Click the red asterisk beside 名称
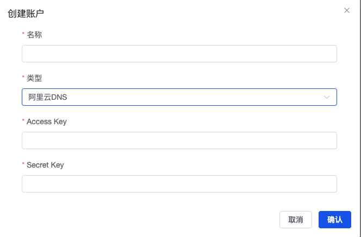The width and height of the screenshot is (361, 237). [x=23, y=35]
